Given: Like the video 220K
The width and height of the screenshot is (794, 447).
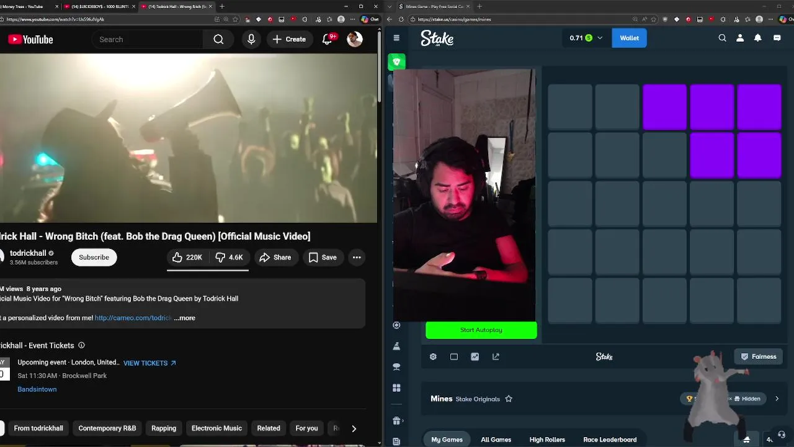Looking at the screenshot, I should click(x=187, y=257).
